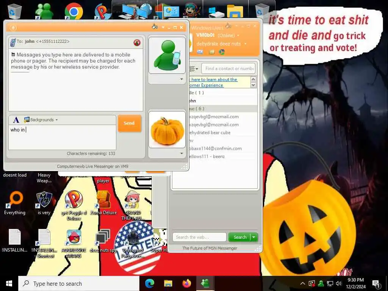The width and height of the screenshot is (388, 291).
Task: Open 'Graveyard Party Scre...' desktop shortcut
Action: pos(133,244)
